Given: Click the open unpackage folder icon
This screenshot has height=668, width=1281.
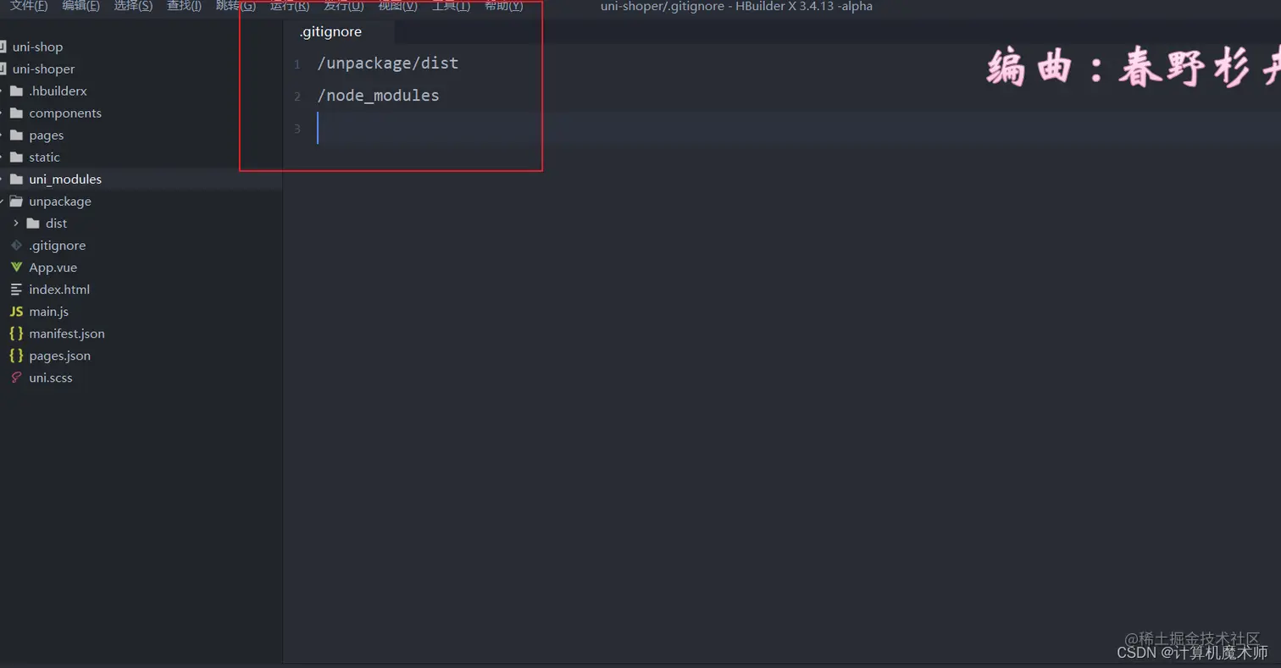Looking at the screenshot, I should click(16, 201).
